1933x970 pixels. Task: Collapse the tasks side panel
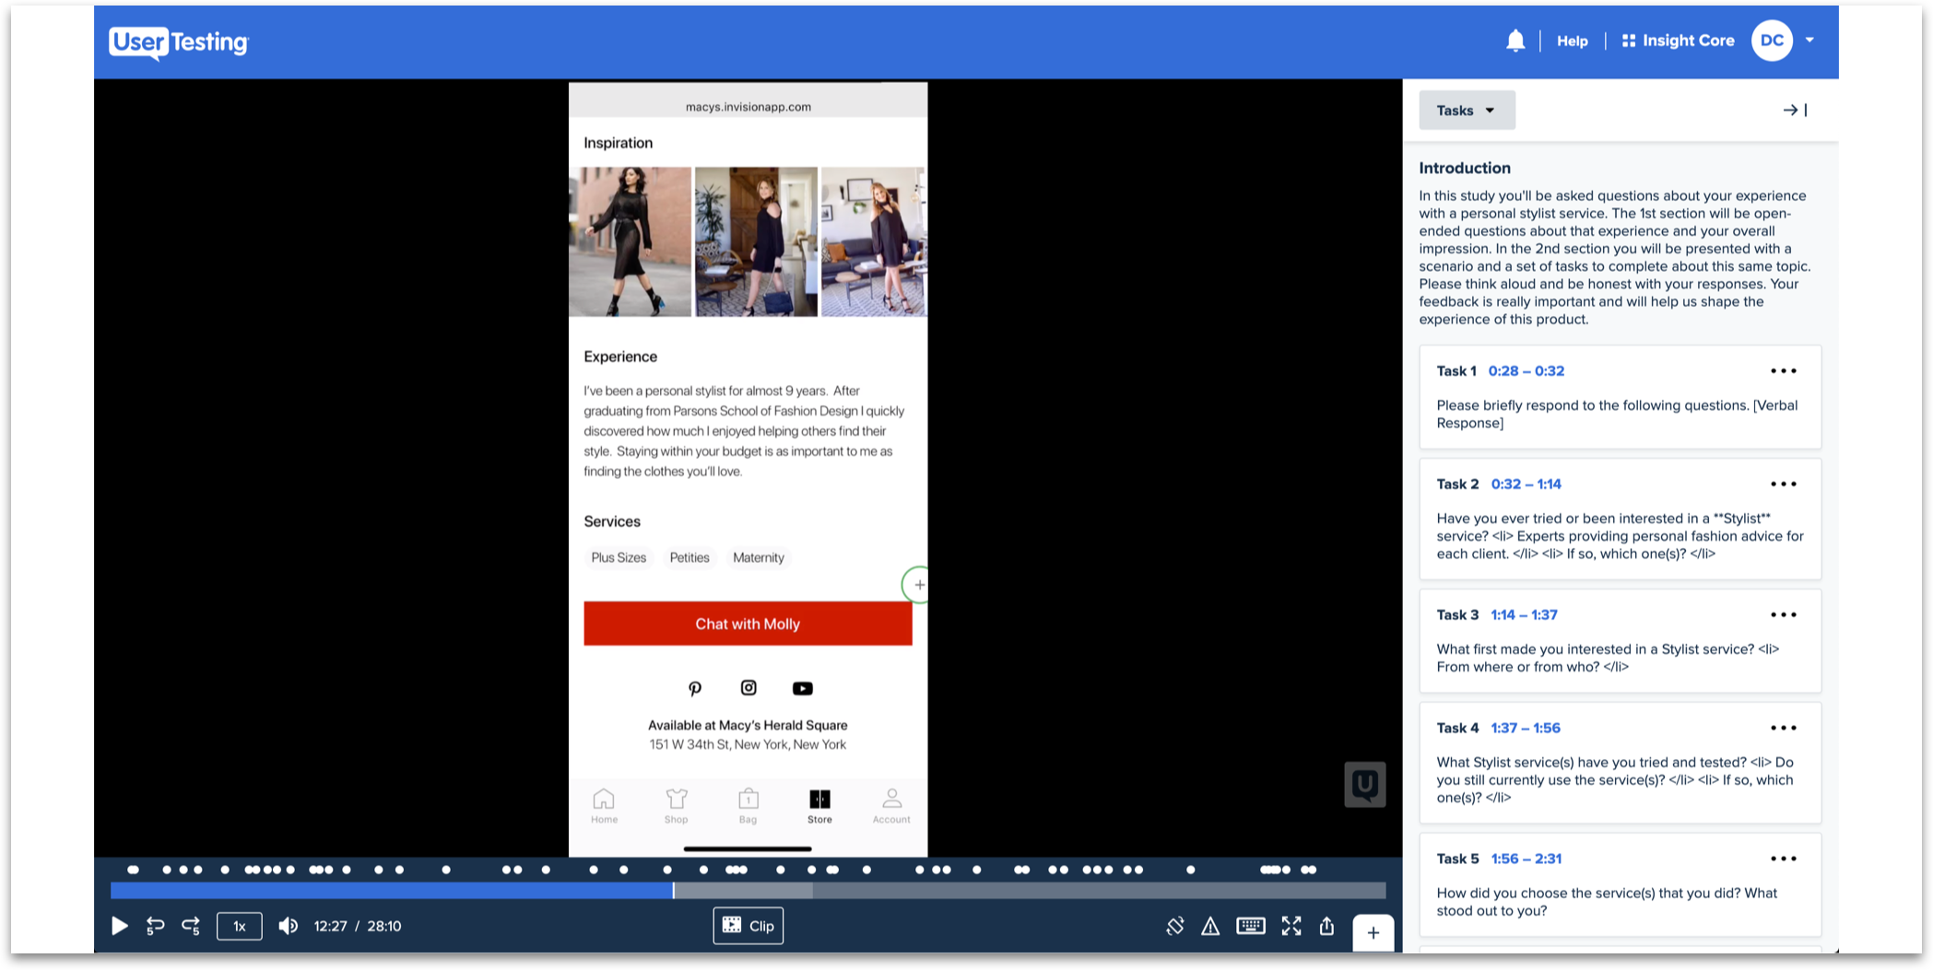pos(1795,111)
